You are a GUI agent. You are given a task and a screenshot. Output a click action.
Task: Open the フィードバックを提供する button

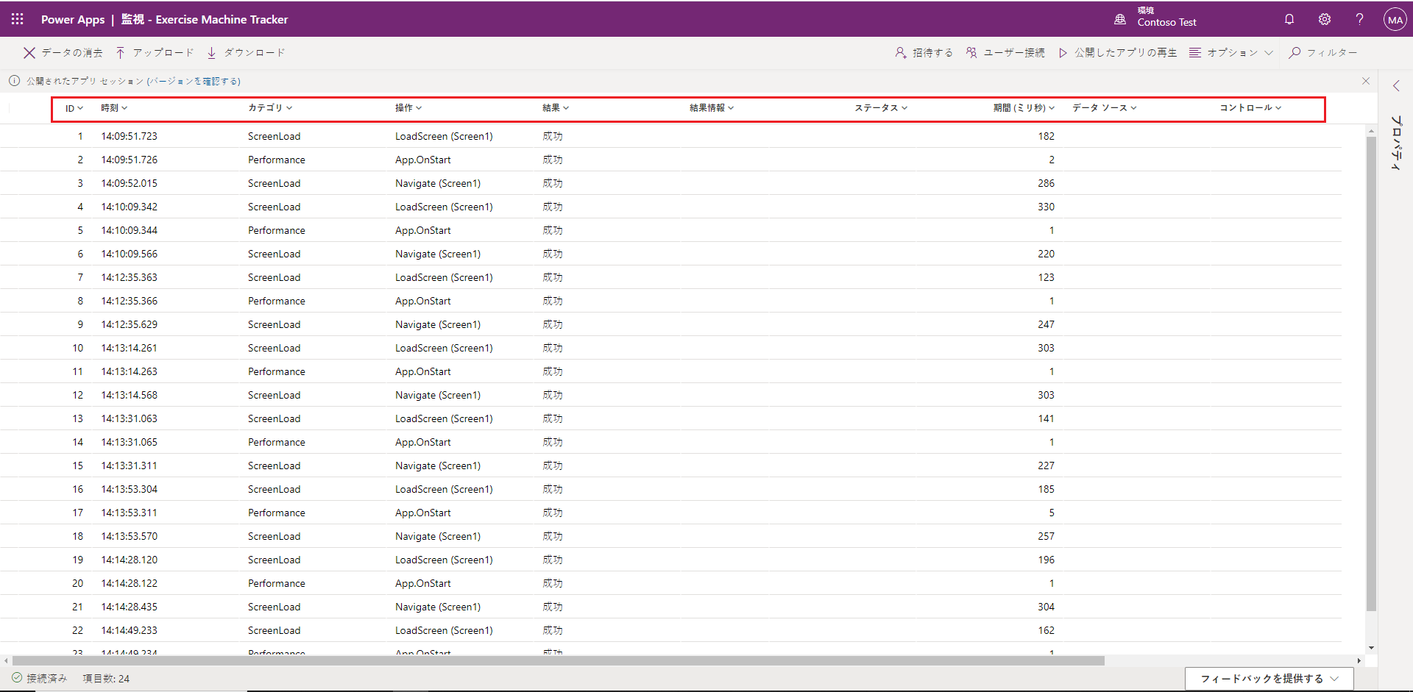click(x=1269, y=679)
